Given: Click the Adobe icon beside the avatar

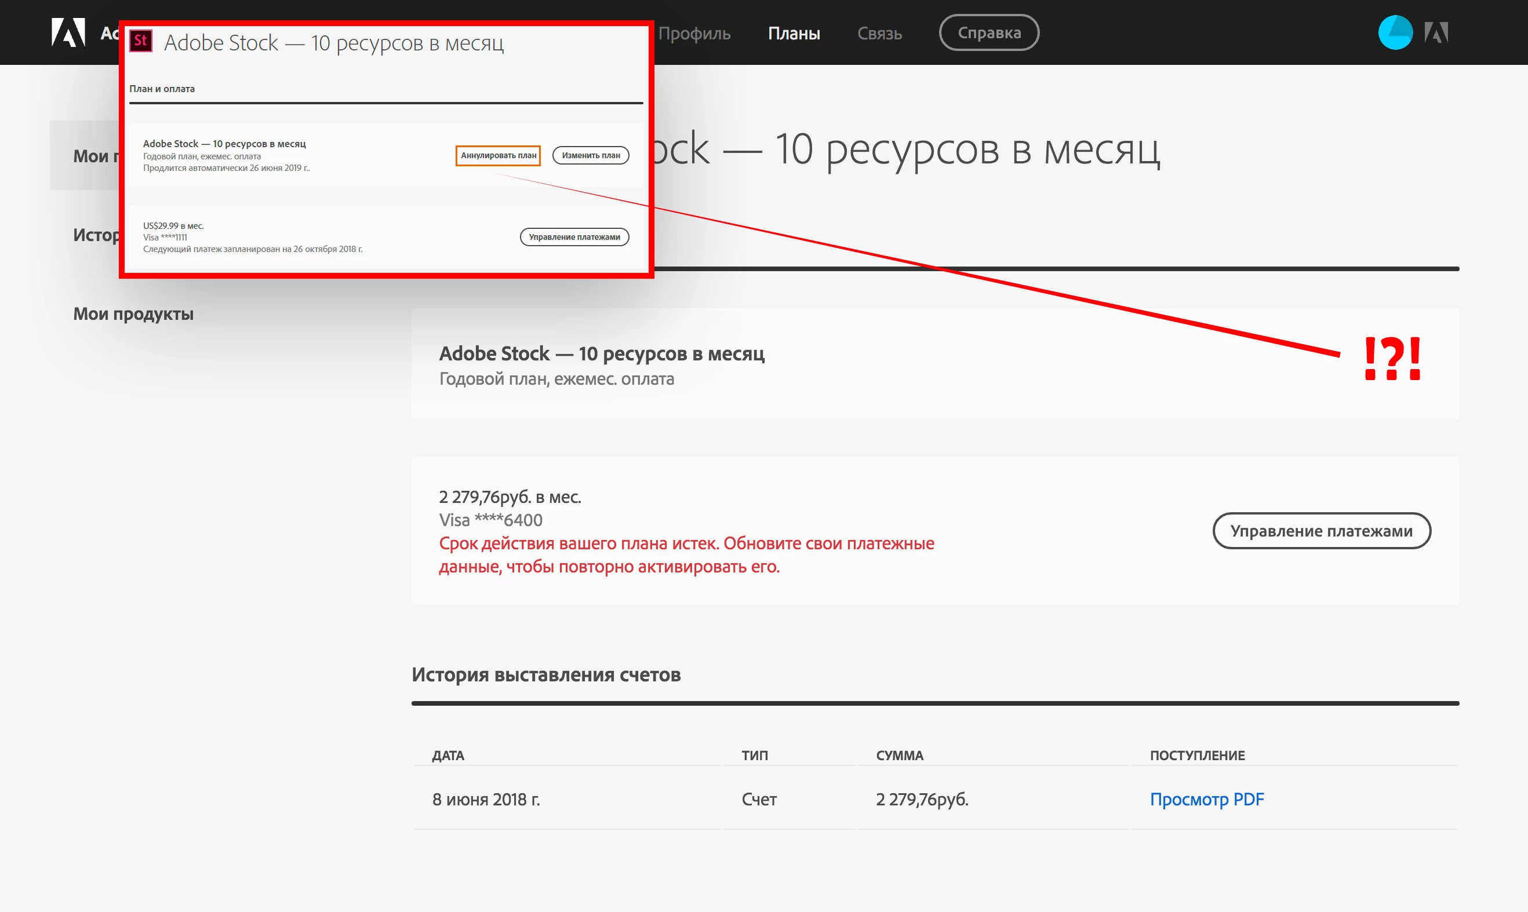Looking at the screenshot, I should [1436, 32].
